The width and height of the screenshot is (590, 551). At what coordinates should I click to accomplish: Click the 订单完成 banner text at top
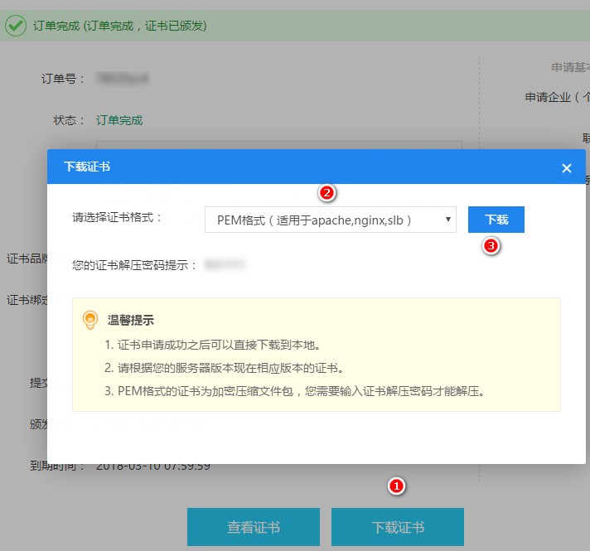119,26
